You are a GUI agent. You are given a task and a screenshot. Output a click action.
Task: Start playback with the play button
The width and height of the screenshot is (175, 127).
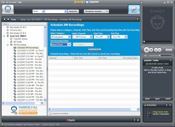tap(147, 50)
